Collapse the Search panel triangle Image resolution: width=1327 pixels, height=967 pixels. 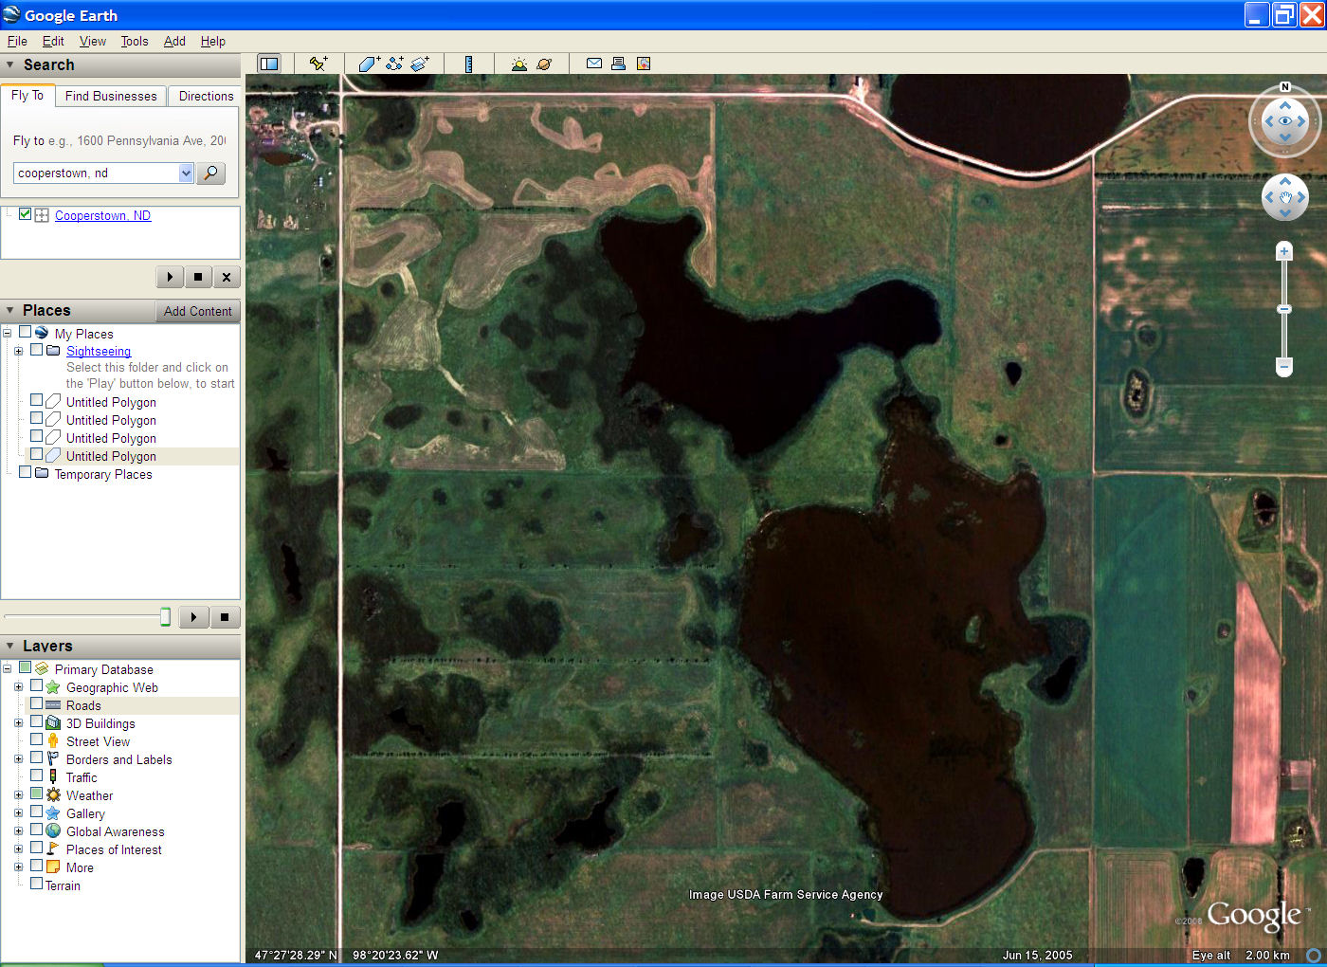point(9,64)
